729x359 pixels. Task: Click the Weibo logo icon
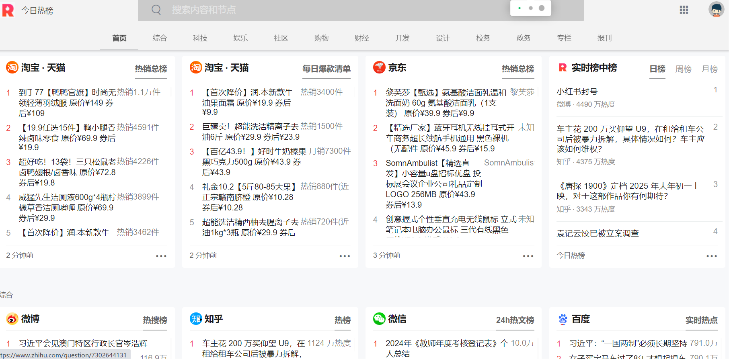(12, 319)
